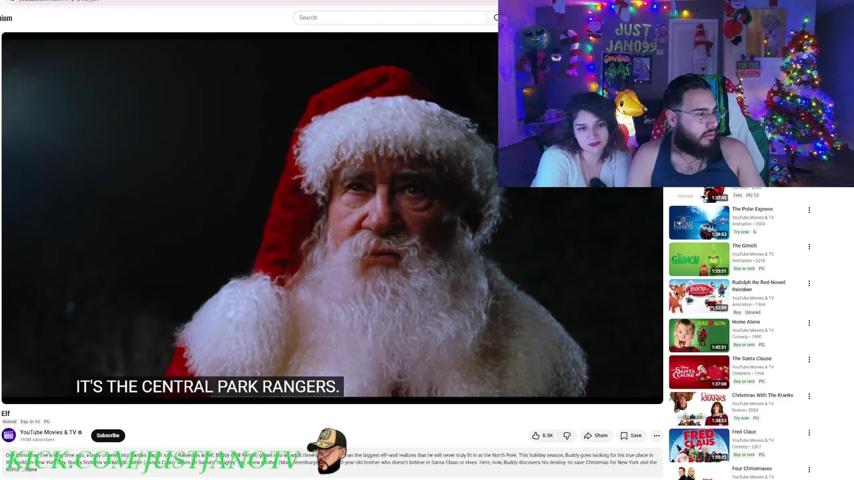Click 'Animation • 2004' under Polar Express
The image size is (854, 480).
[x=749, y=224]
